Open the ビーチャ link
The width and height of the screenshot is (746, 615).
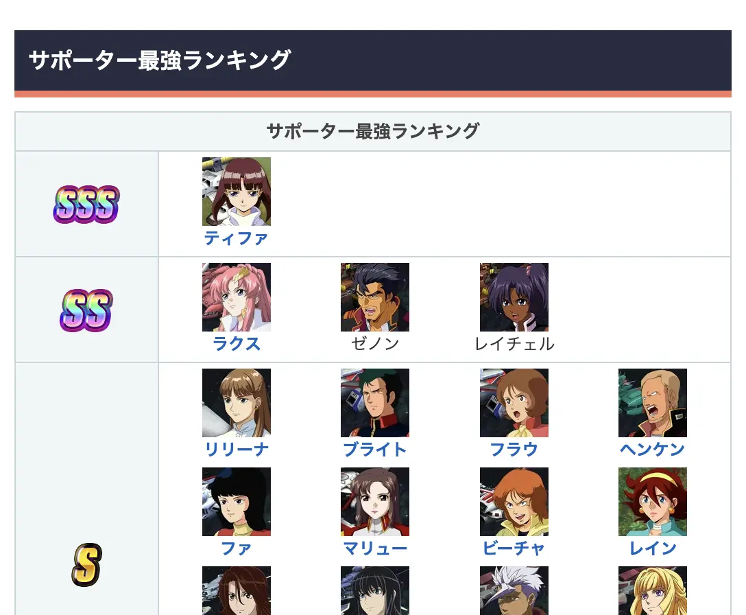pos(514,548)
